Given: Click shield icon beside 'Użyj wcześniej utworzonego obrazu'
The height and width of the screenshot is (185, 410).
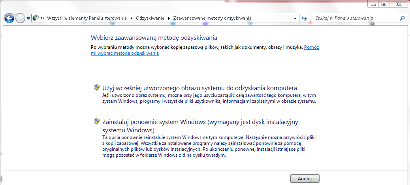Looking at the screenshot, I should tap(97, 87).
